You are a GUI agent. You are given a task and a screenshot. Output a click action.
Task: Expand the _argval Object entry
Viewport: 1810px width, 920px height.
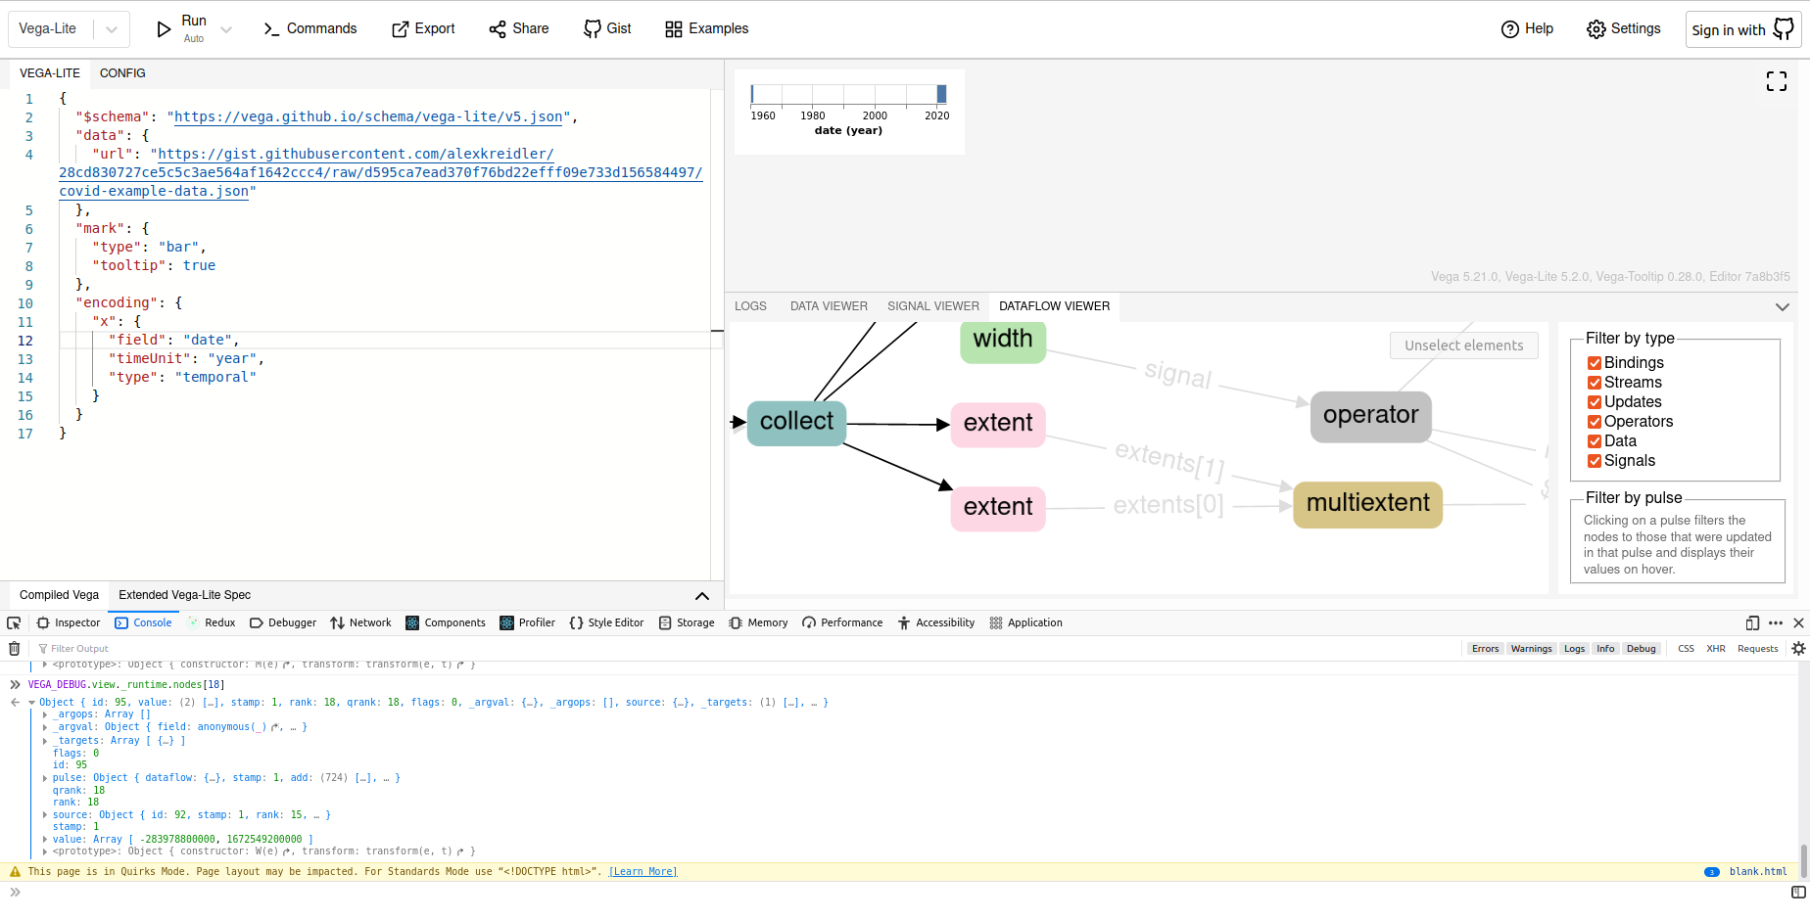[x=45, y=727]
